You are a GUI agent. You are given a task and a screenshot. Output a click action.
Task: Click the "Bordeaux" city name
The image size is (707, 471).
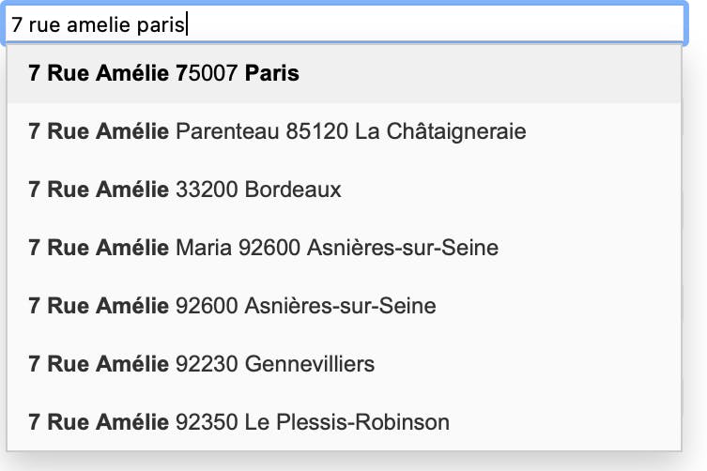[x=293, y=190]
